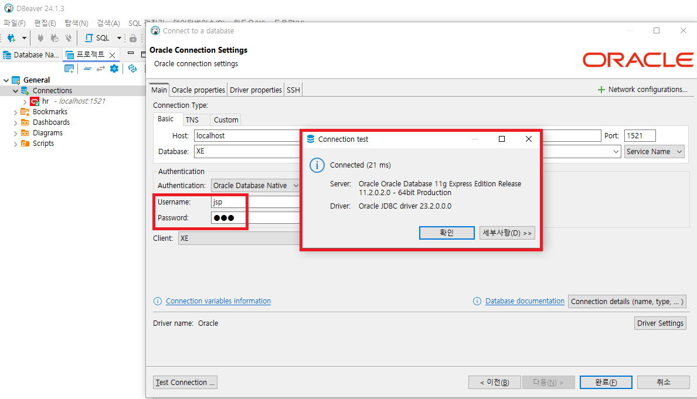
Task: Click the Diagrams folder icon
Action: click(x=25, y=133)
